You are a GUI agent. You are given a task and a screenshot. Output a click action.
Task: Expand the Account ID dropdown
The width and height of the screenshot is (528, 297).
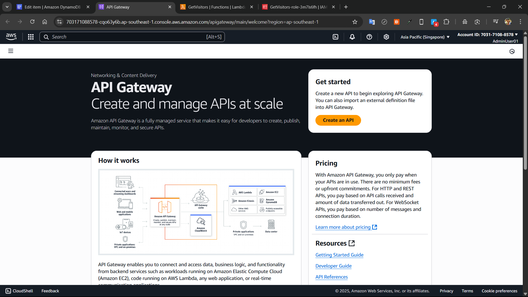488,35
